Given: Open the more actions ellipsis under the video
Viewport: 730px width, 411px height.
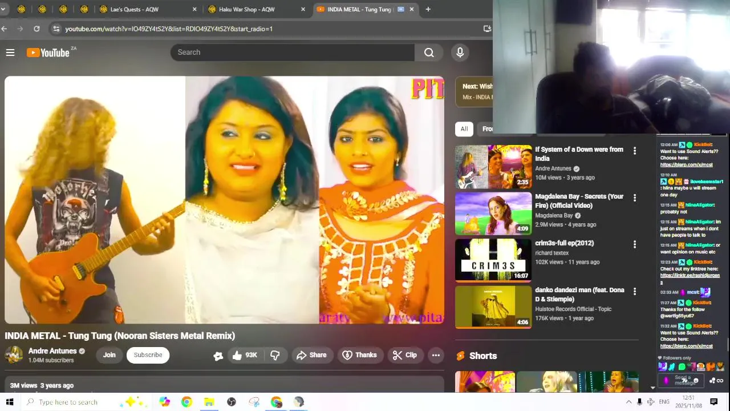Looking at the screenshot, I should coord(436,355).
